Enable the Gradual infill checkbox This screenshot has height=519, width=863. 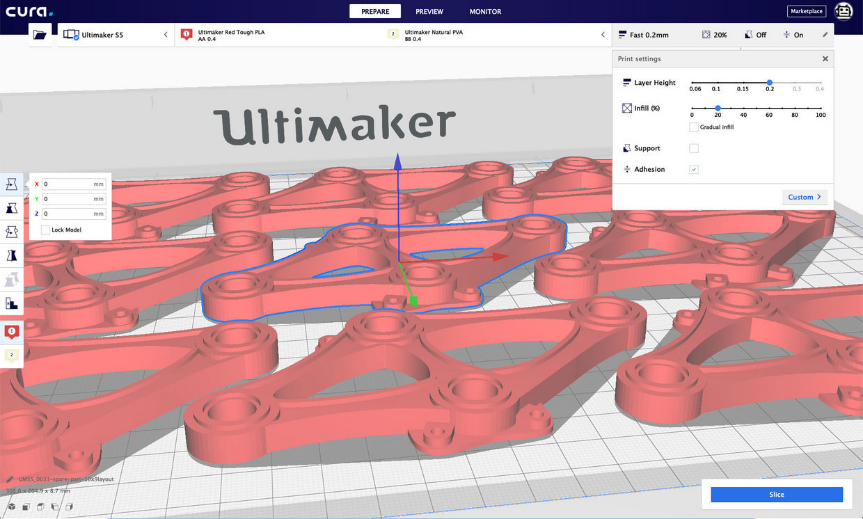click(693, 127)
